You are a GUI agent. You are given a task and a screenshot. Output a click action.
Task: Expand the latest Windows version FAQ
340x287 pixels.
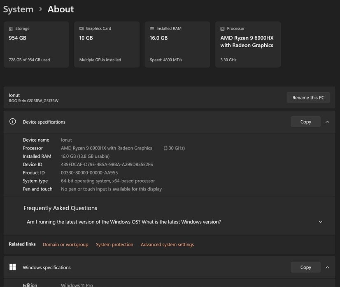click(321, 222)
